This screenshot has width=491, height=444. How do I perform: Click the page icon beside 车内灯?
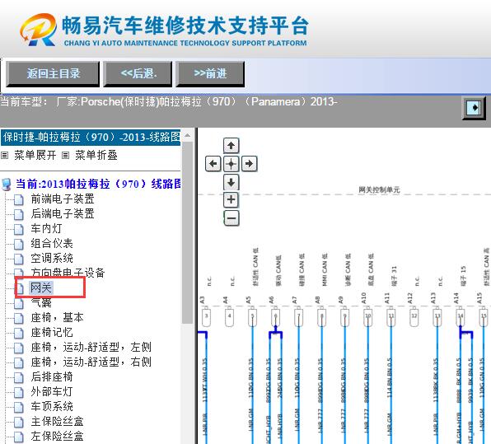click(19, 229)
